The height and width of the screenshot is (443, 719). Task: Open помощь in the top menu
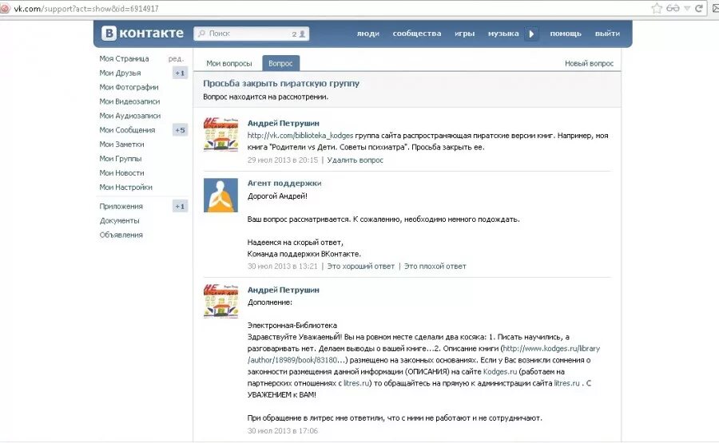click(566, 34)
